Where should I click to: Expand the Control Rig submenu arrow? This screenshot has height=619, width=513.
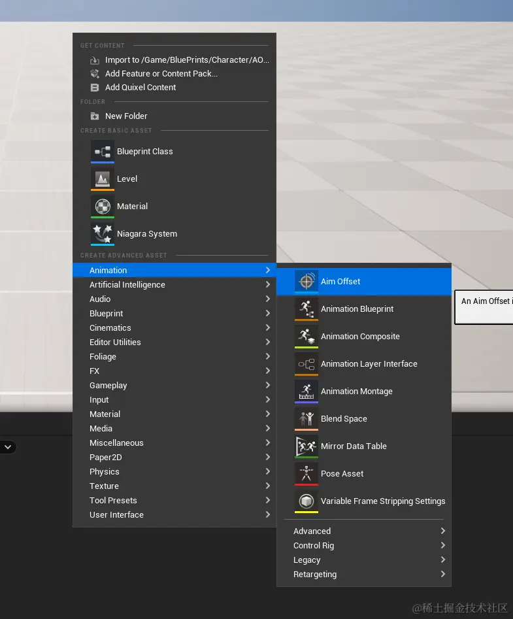[x=443, y=545]
